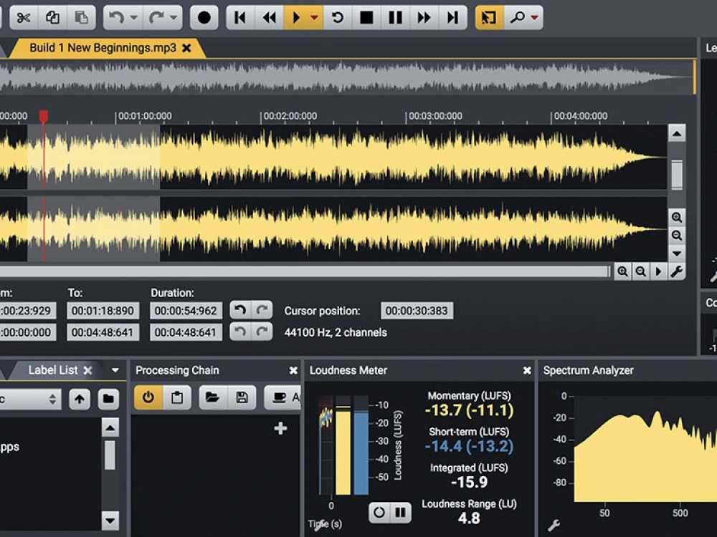Stop audio playback
The image size is (717, 537).
[x=366, y=18]
